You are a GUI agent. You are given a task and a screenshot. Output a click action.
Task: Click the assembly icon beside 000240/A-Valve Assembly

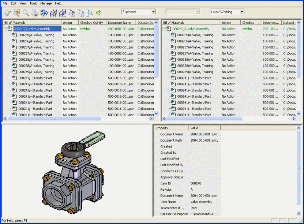[10, 29]
